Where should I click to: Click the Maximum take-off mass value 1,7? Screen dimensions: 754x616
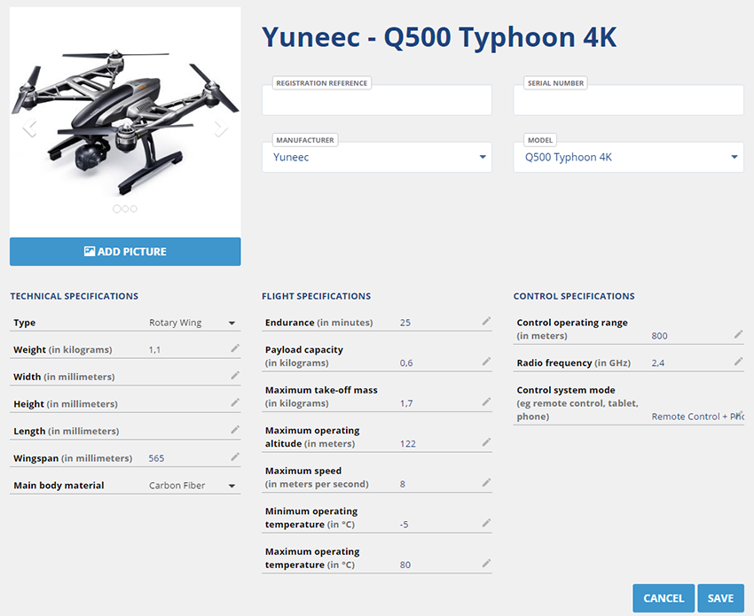(406, 403)
